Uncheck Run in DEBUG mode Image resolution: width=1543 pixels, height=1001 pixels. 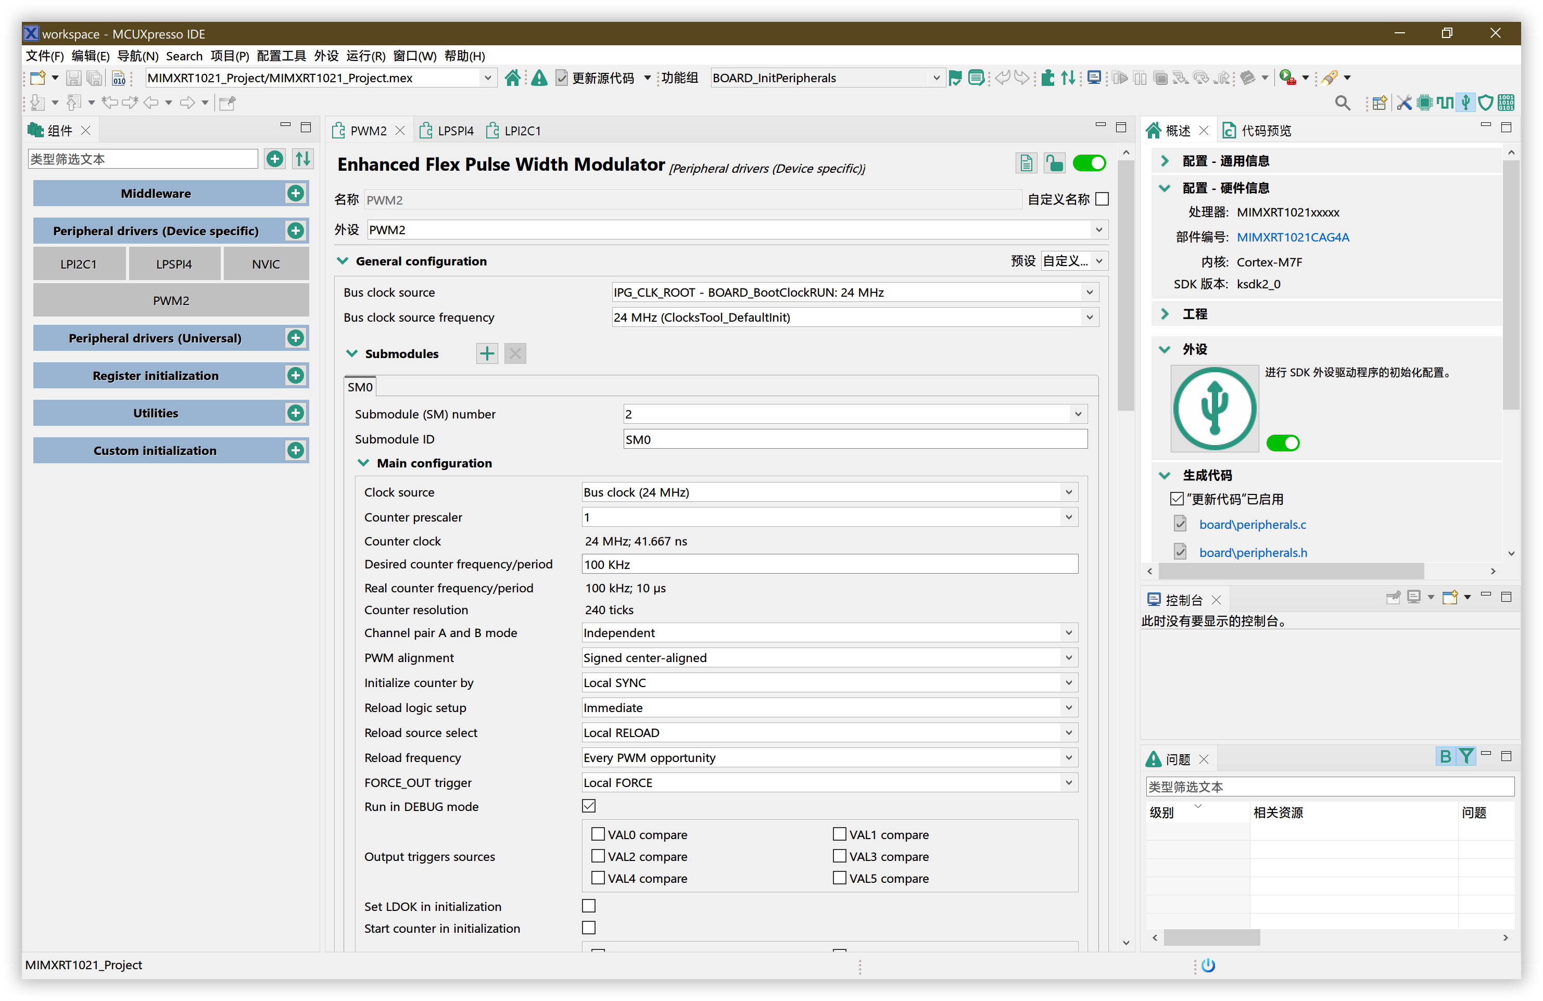[x=589, y=806]
